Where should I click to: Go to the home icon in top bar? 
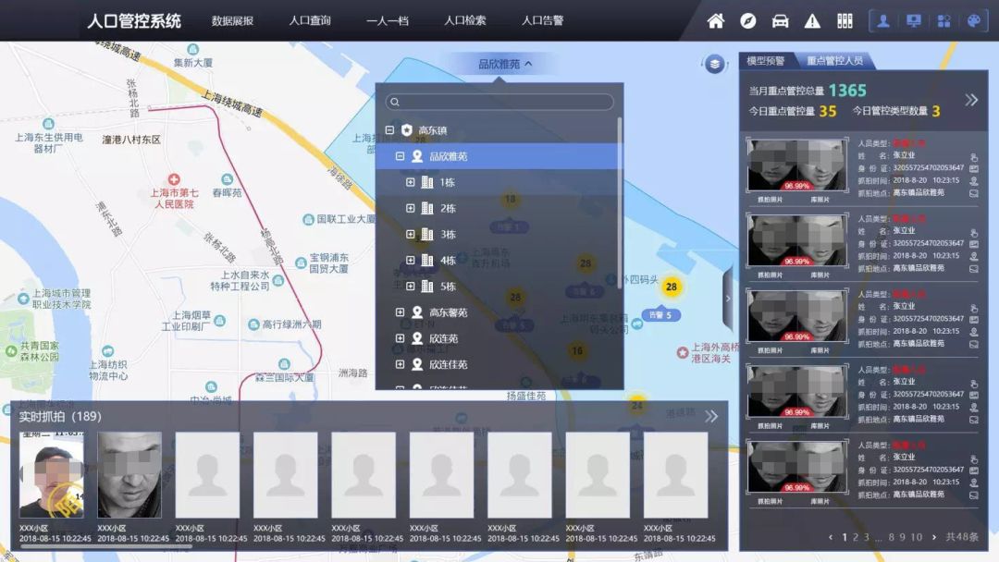tap(715, 21)
